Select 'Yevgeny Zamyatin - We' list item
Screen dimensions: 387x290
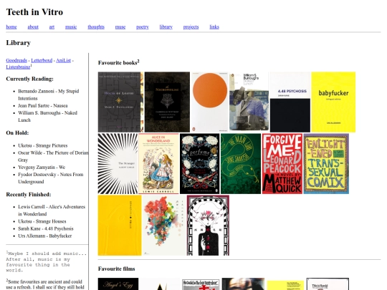click(x=42, y=167)
